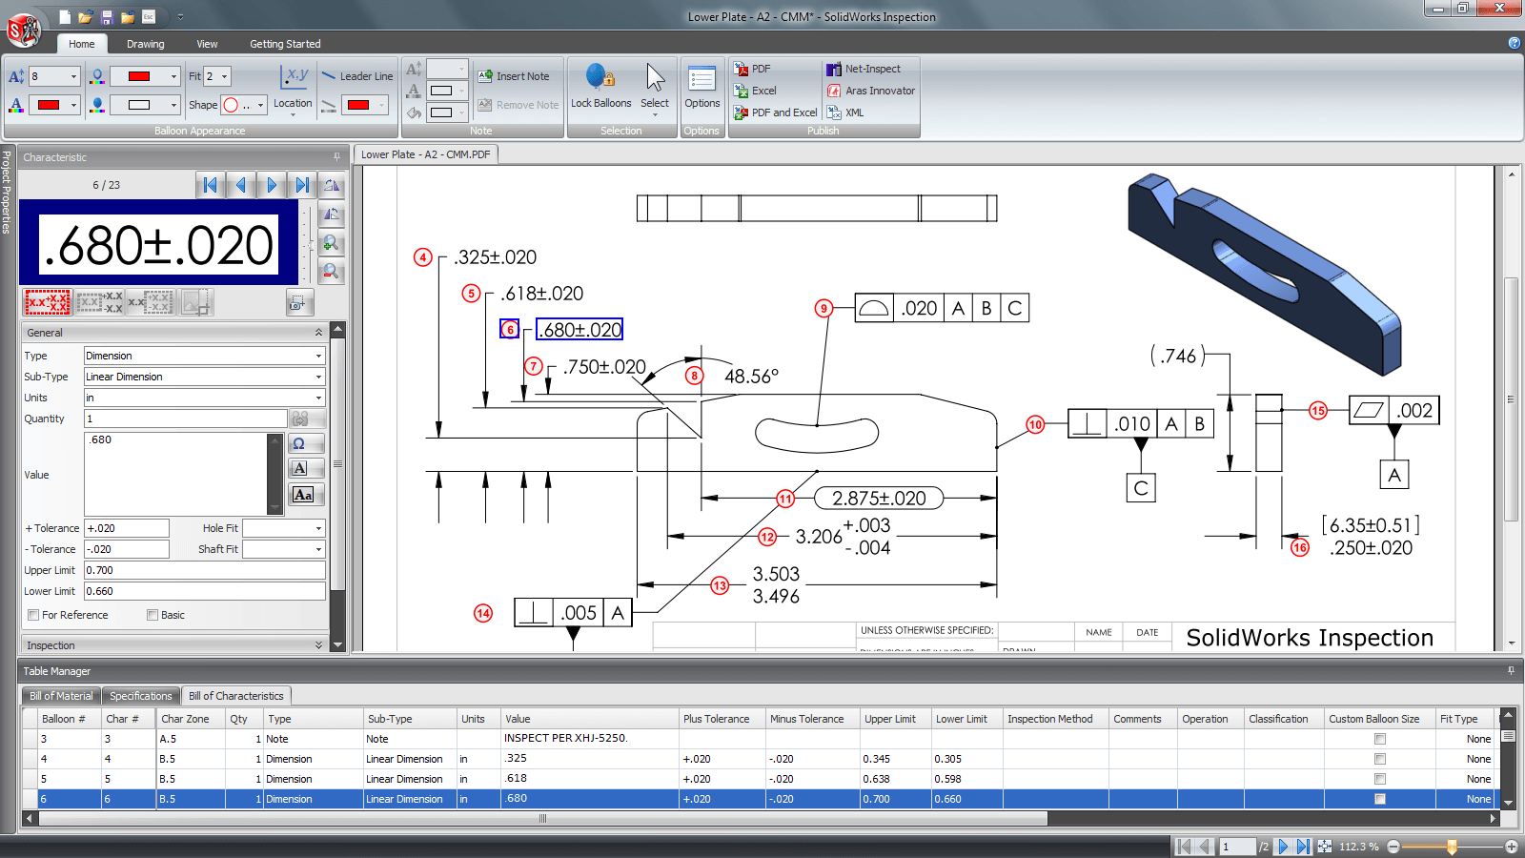Check Custom Balloon Size for balloon 3 row
Viewport: 1525px width, 858px height.
pyautogui.click(x=1379, y=739)
